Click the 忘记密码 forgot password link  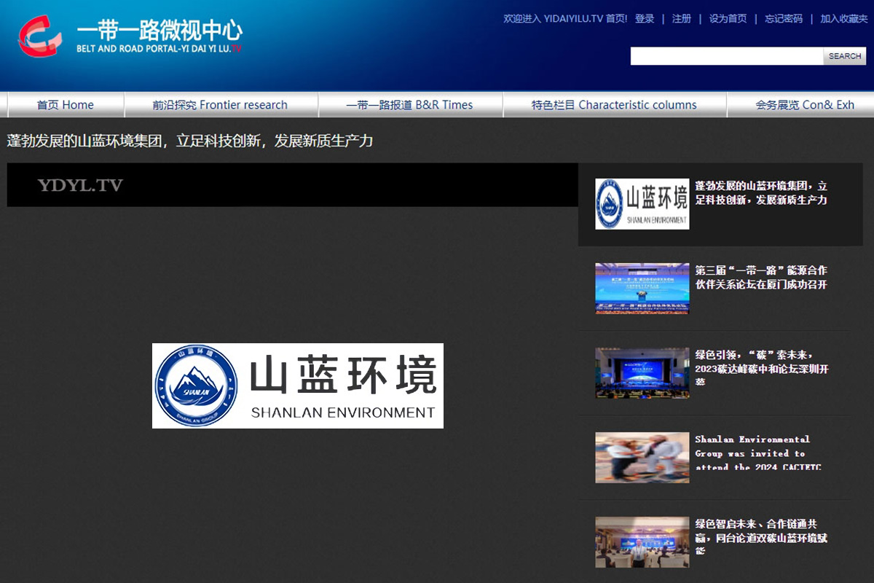[784, 19]
